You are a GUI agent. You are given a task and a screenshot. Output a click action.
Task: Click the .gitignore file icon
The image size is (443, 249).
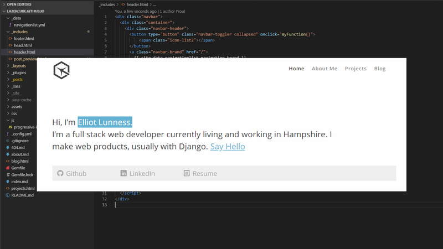[8, 141]
